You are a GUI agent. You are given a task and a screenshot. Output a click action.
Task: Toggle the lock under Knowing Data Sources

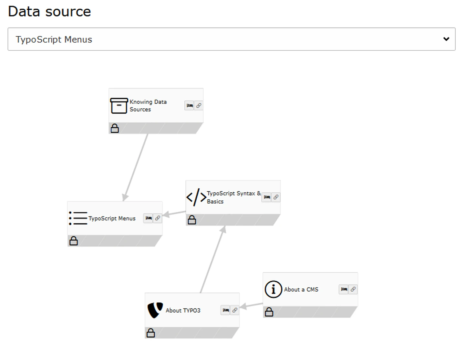(x=115, y=128)
